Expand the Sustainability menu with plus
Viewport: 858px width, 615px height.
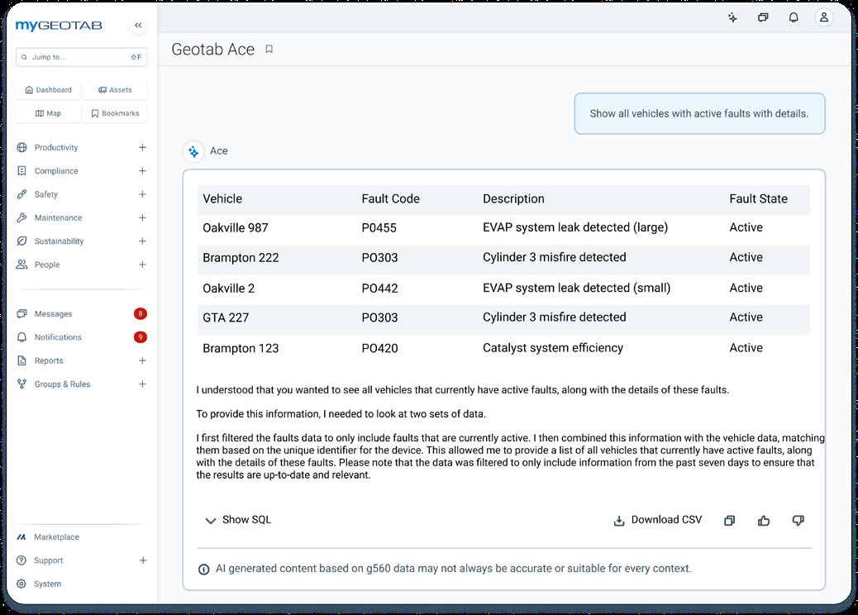click(142, 241)
